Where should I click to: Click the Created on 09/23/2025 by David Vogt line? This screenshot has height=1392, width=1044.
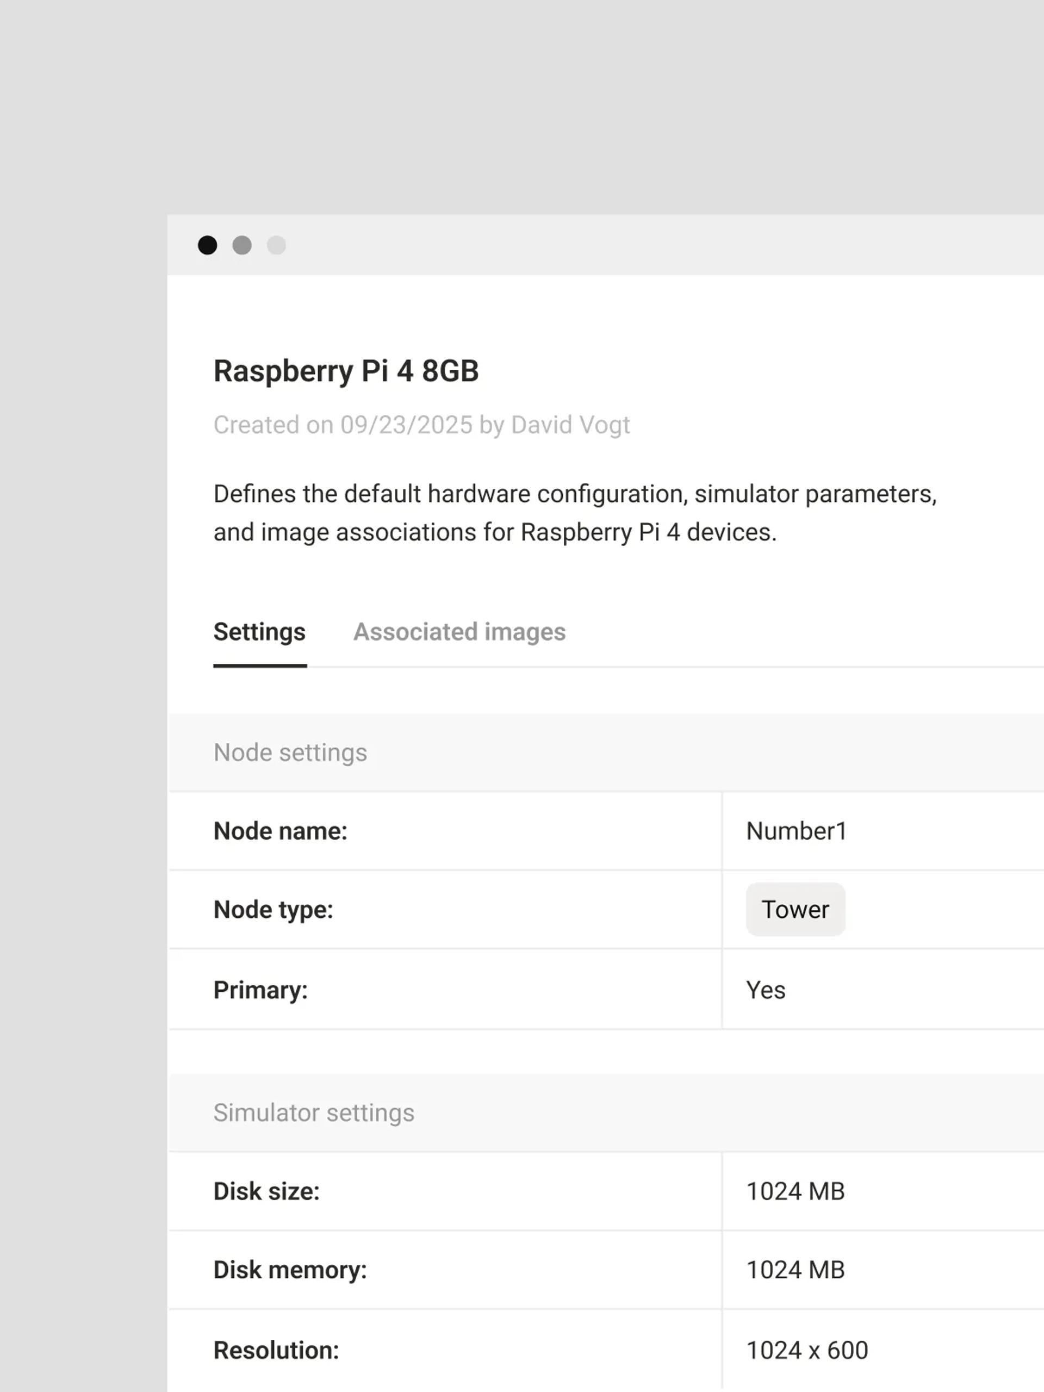tap(421, 425)
